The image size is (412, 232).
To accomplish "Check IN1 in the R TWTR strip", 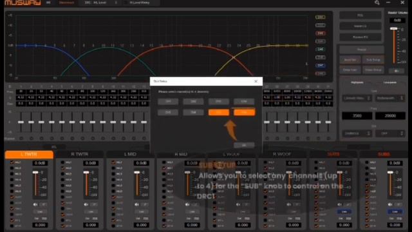I will pos(62,162).
